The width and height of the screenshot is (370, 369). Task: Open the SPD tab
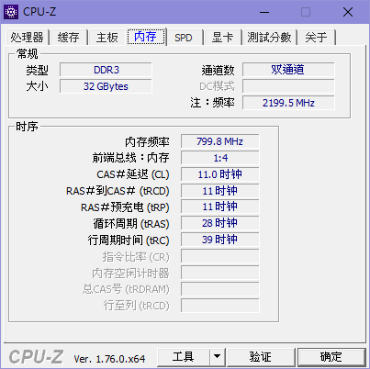(x=184, y=38)
